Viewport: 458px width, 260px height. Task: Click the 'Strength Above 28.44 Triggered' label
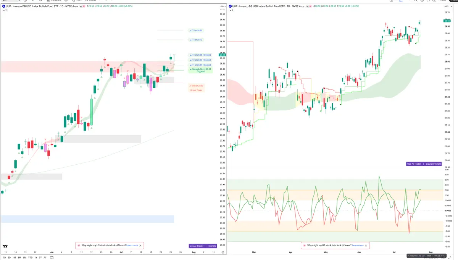tap(200, 70)
